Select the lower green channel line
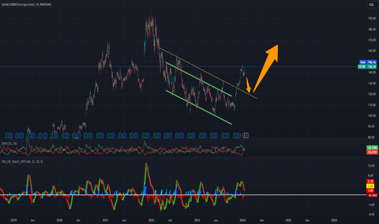The width and height of the screenshot is (379, 224). (199, 107)
